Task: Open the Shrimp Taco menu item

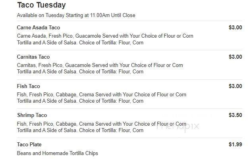Action: (32, 115)
